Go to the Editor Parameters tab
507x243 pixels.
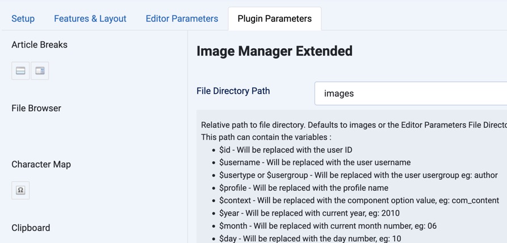(182, 19)
